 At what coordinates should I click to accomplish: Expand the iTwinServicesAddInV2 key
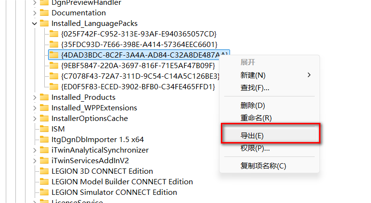[35, 161]
